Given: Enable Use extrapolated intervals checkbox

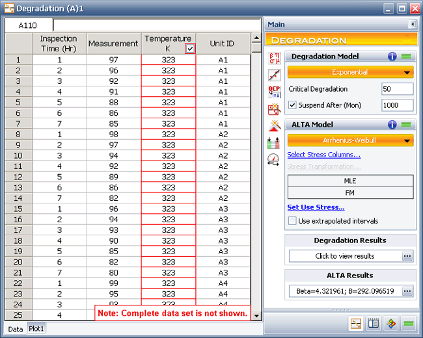Looking at the screenshot, I should 292,221.
